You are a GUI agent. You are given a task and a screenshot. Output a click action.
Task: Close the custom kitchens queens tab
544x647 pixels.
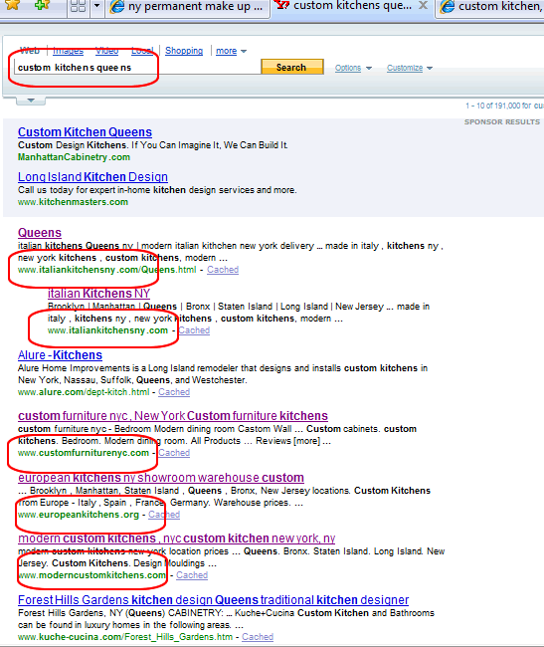click(423, 5)
